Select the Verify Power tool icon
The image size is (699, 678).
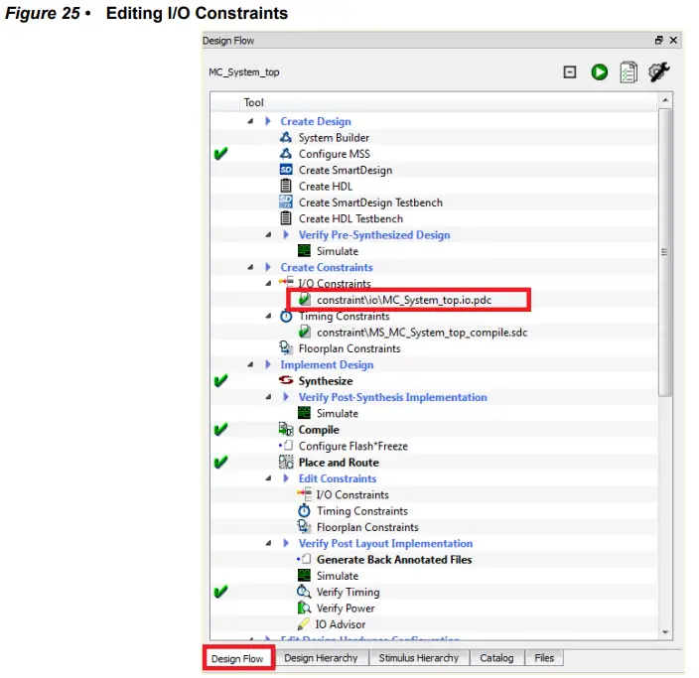coord(305,609)
